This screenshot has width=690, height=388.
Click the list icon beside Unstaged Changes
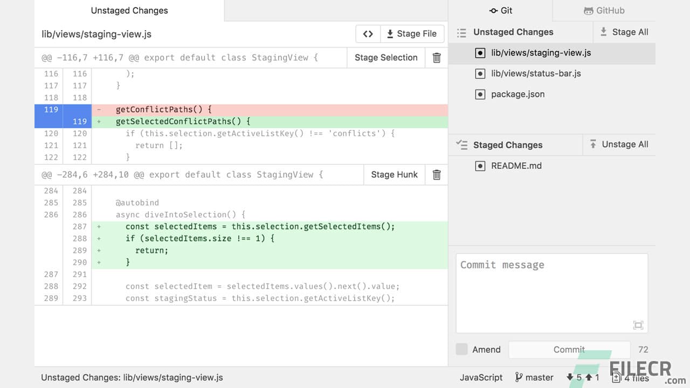[462, 32]
